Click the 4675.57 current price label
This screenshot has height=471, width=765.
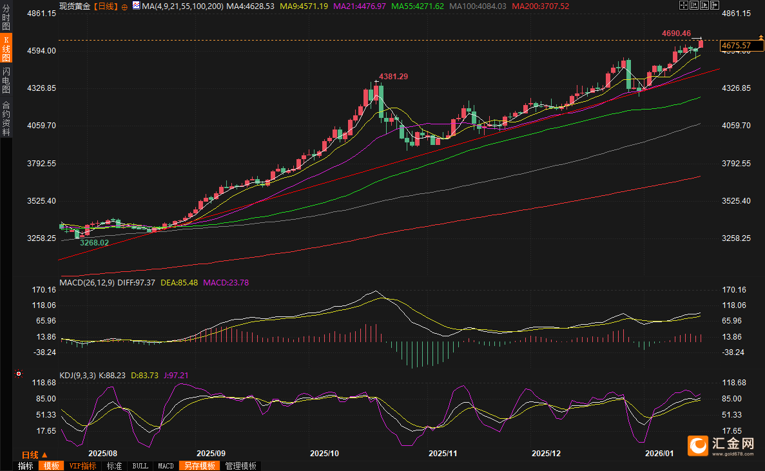[x=737, y=46]
